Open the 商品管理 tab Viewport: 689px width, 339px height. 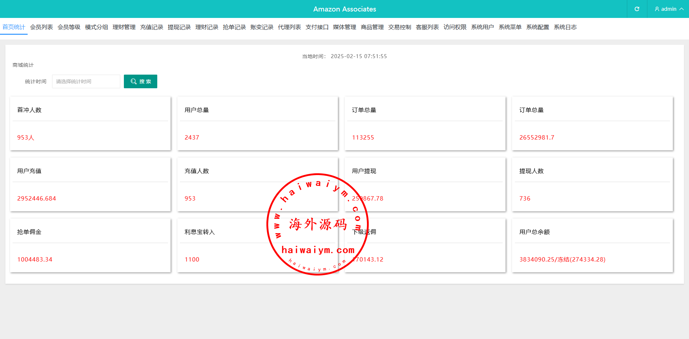tap(372, 27)
